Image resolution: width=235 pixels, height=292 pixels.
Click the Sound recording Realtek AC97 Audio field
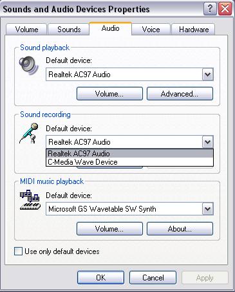pos(129,141)
